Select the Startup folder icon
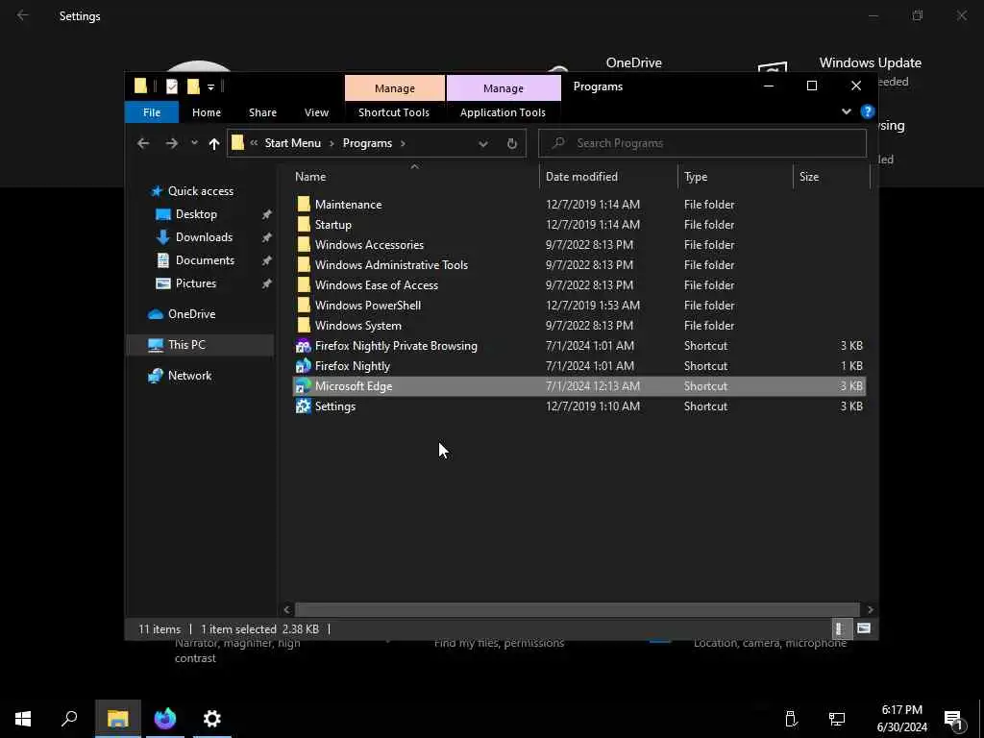Image resolution: width=984 pixels, height=738 pixels. pos(304,224)
